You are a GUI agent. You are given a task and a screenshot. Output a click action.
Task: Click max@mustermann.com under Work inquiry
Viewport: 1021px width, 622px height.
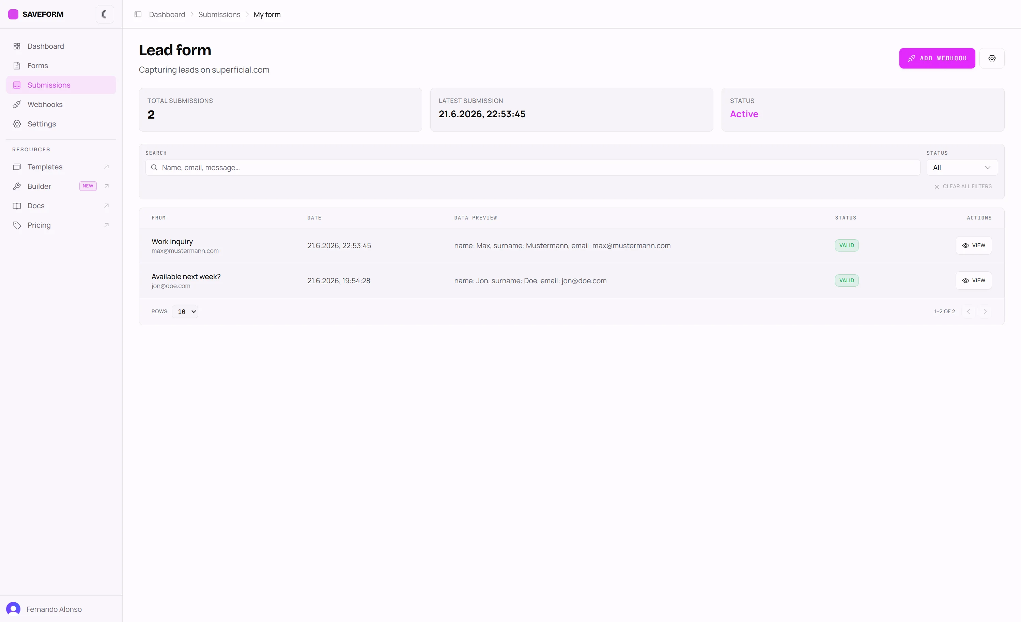pyautogui.click(x=185, y=251)
